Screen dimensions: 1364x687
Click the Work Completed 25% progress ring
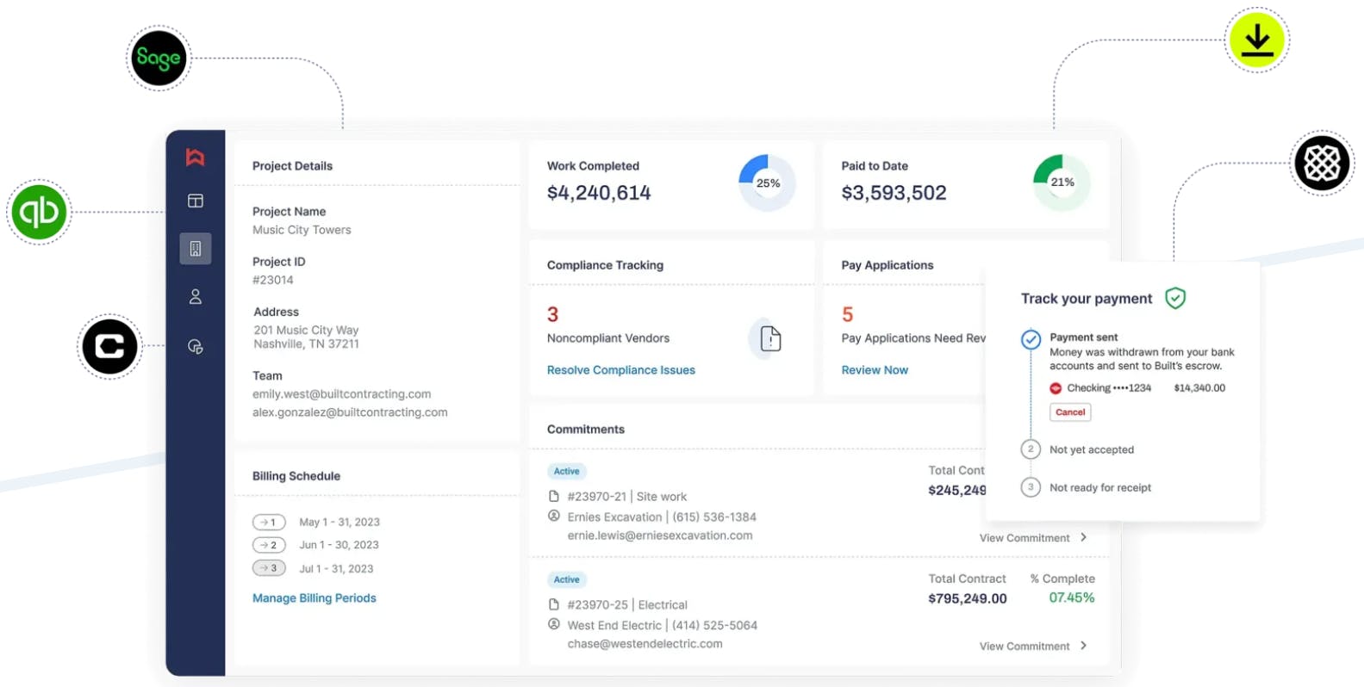pyautogui.click(x=767, y=183)
